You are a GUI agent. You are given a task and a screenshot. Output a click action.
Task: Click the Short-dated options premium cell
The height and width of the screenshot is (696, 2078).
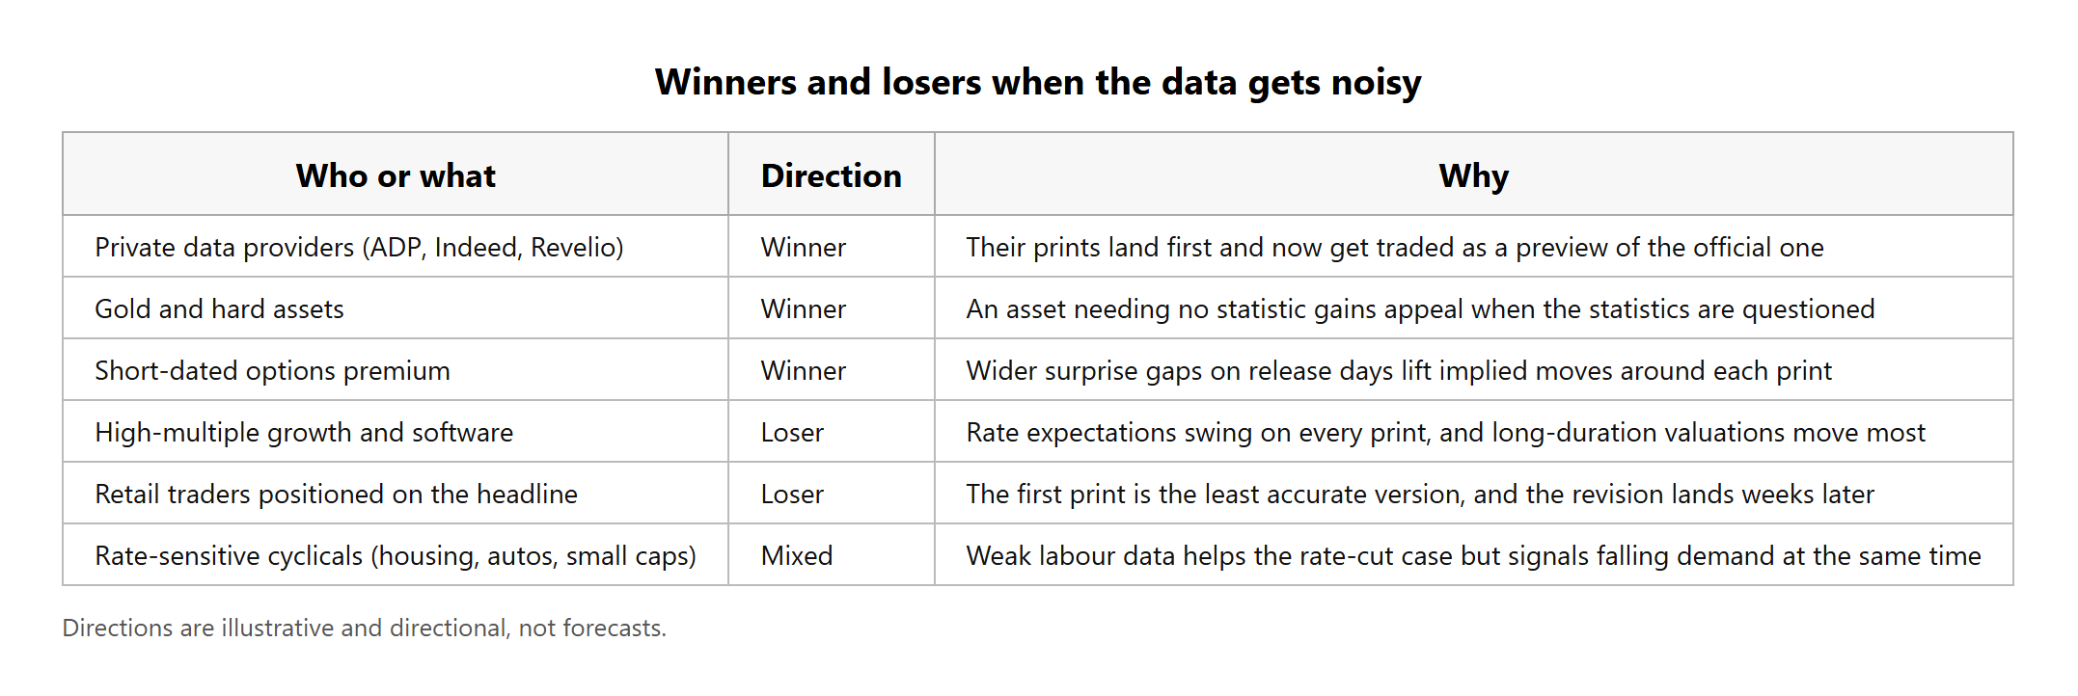click(x=396, y=370)
